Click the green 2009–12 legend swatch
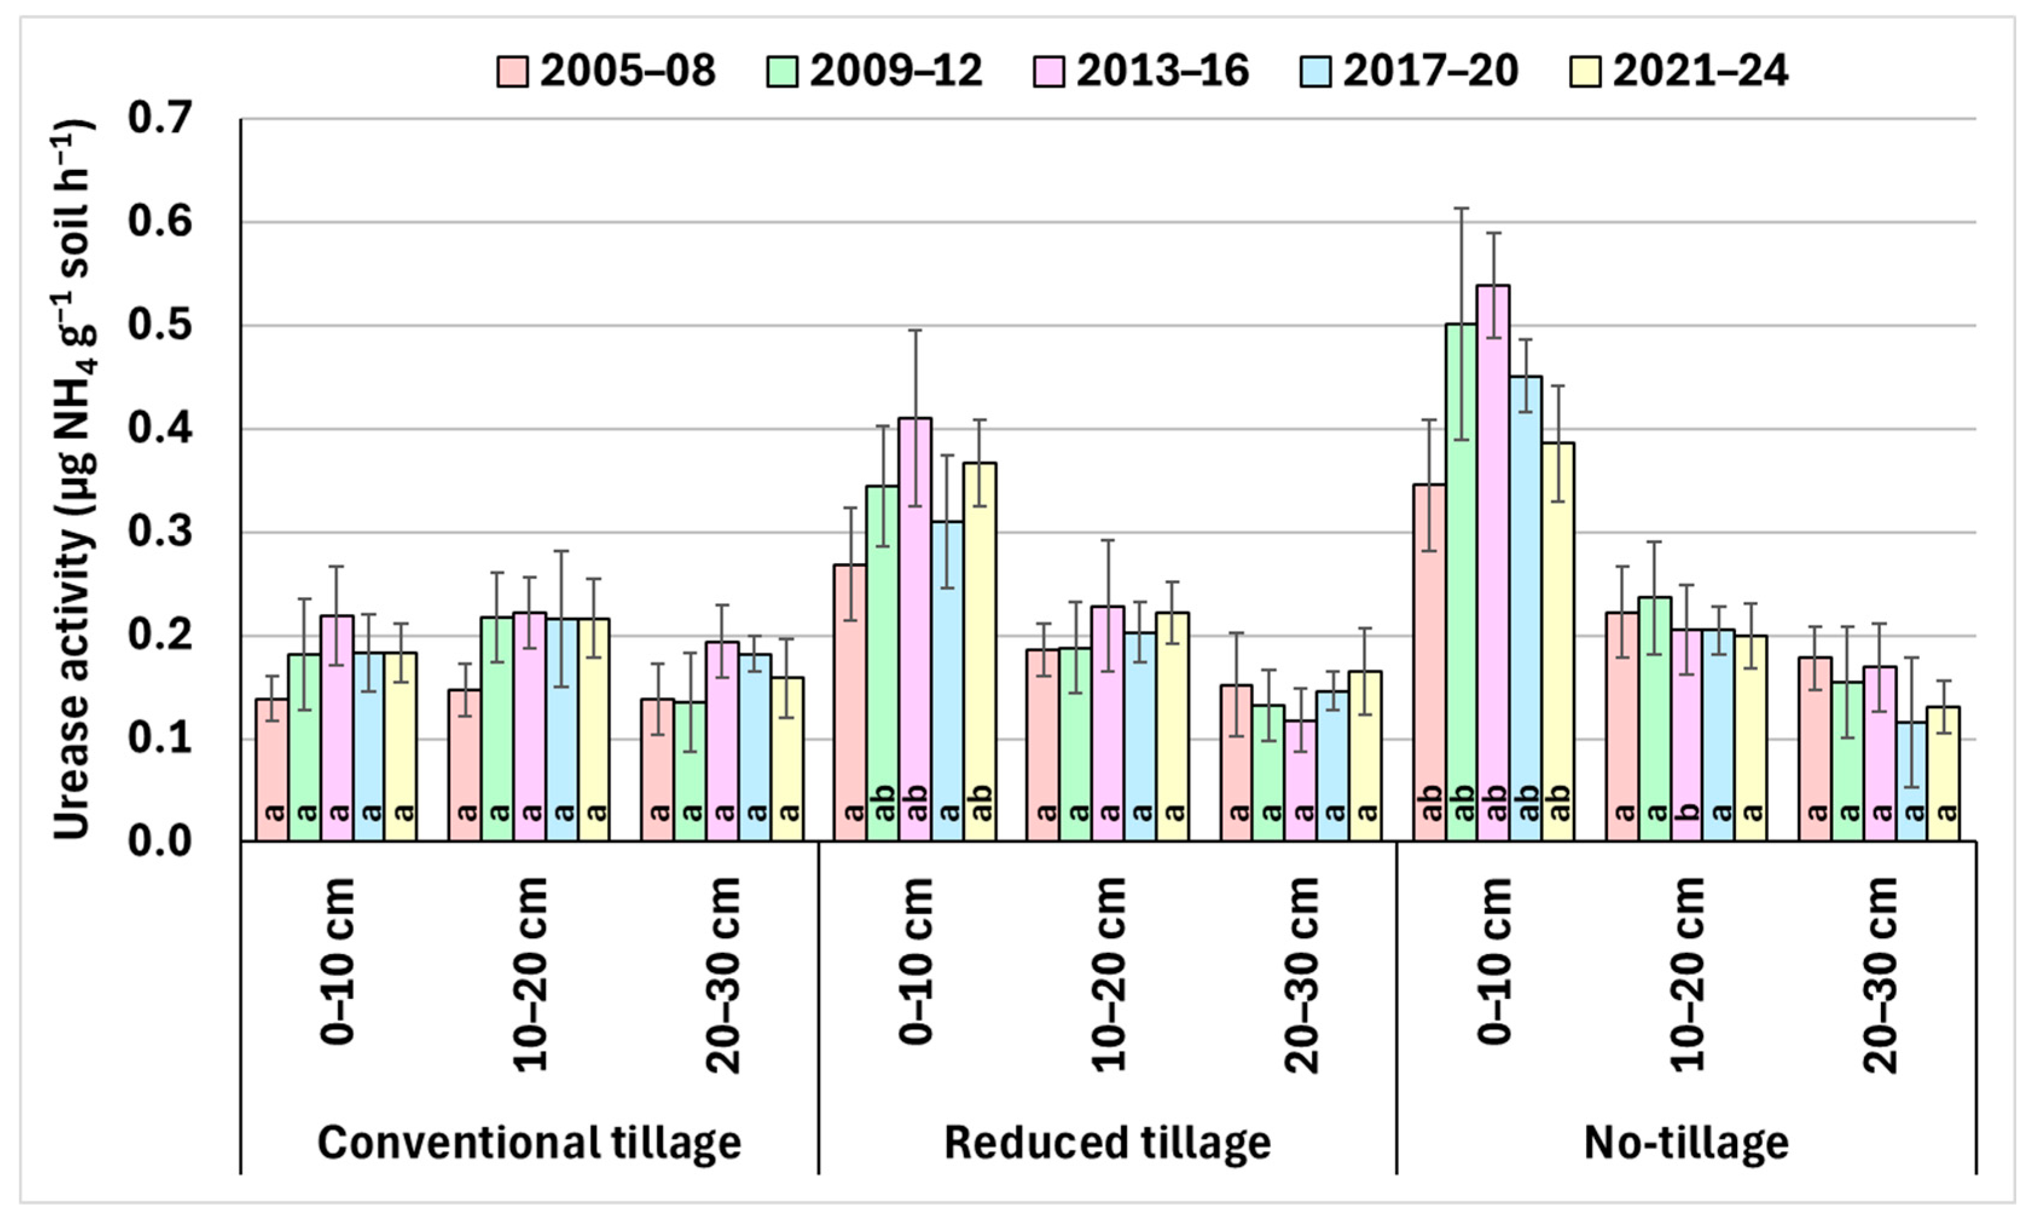The image size is (2032, 1223). (x=782, y=71)
